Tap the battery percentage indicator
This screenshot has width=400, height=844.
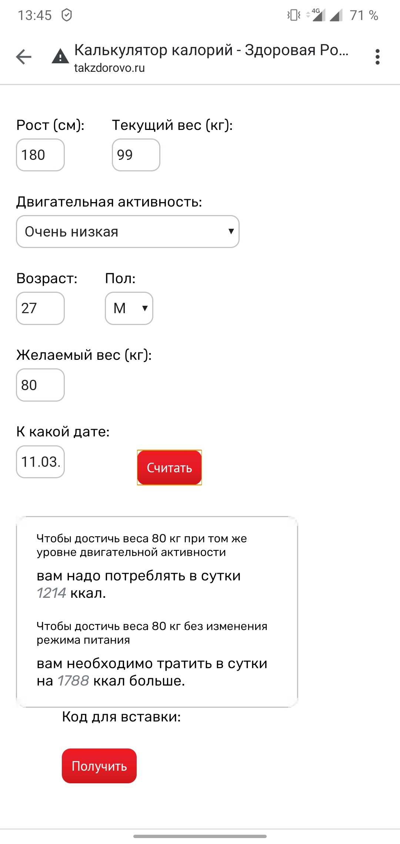click(x=364, y=15)
